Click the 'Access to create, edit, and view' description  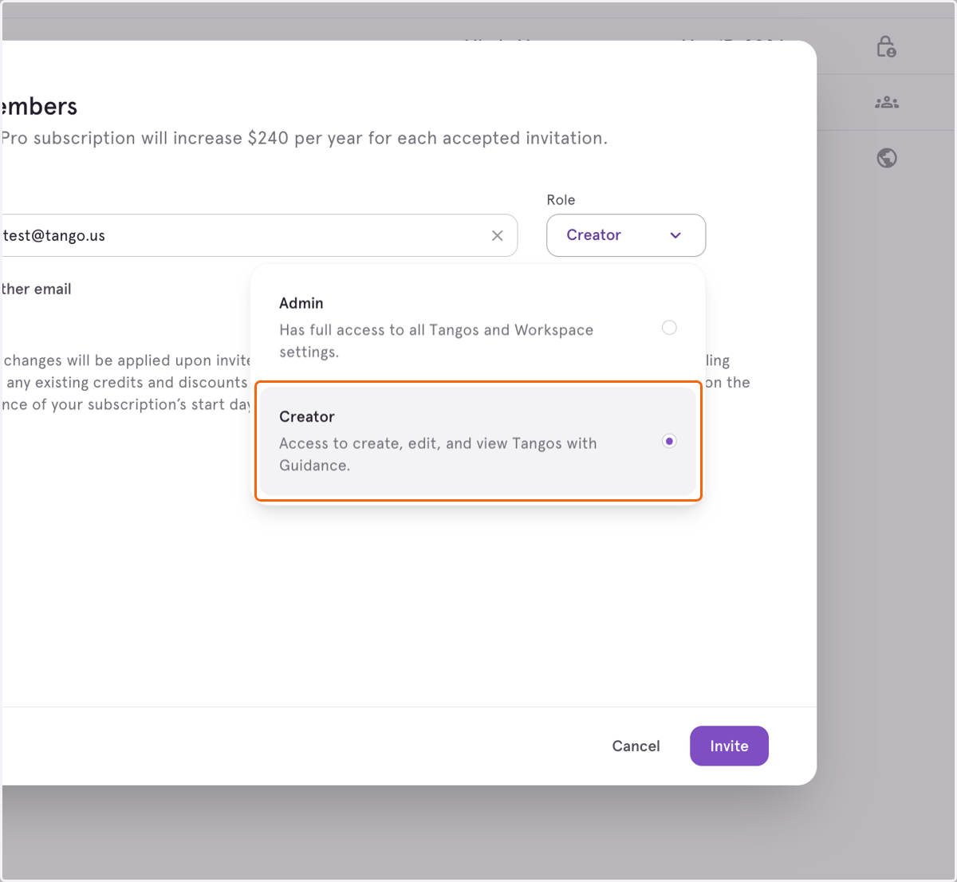pos(438,454)
